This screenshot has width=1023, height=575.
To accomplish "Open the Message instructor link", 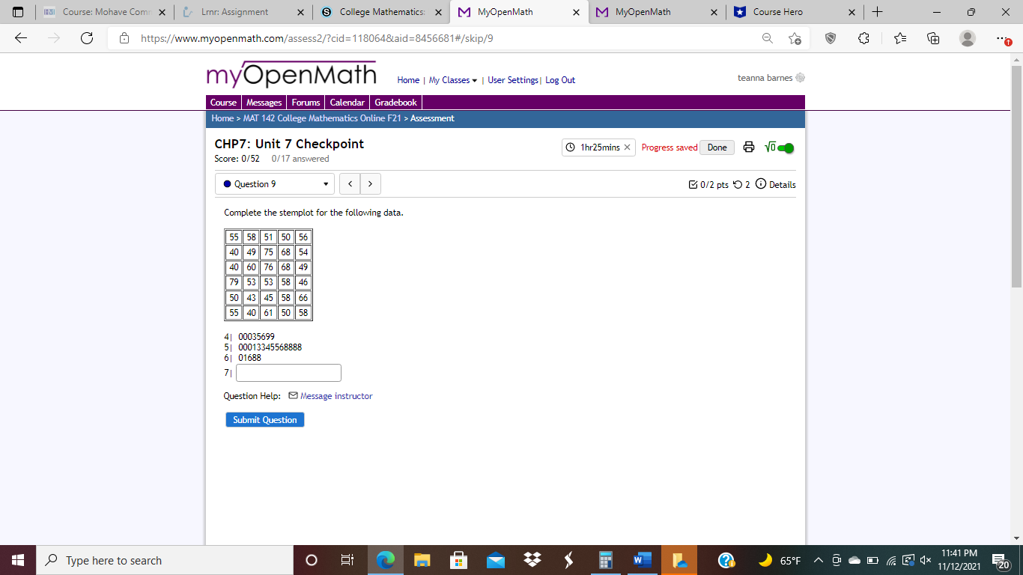I will point(336,395).
